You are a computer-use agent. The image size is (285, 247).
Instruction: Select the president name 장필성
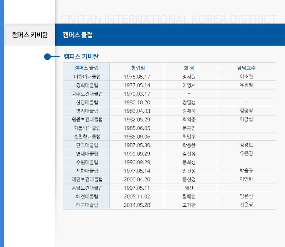click(x=189, y=102)
